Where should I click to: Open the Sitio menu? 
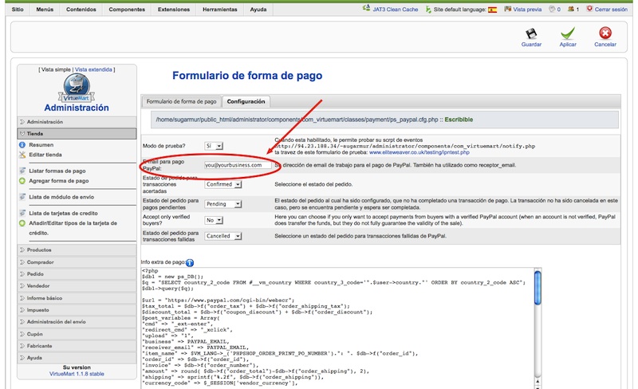(x=18, y=10)
